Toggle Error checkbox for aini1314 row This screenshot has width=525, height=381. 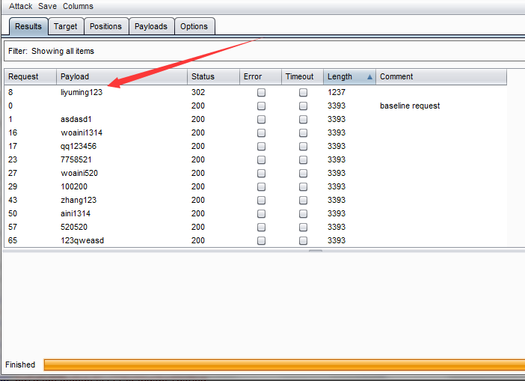pos(261,214)
